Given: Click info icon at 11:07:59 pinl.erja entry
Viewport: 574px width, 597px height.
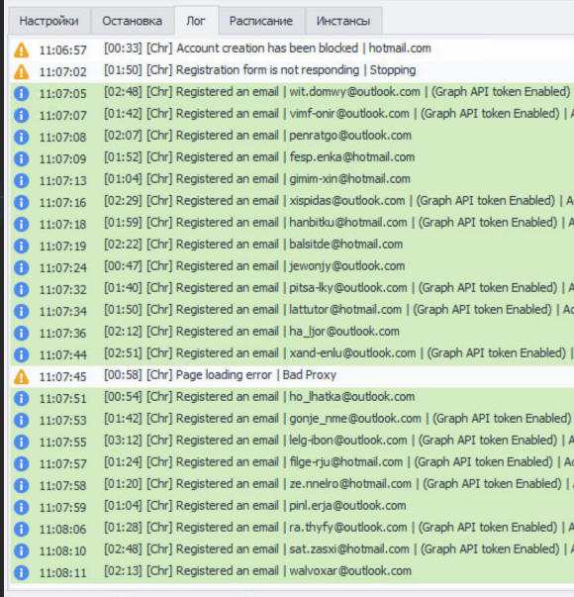Looking at the screenshot, I should click(22, 507).
